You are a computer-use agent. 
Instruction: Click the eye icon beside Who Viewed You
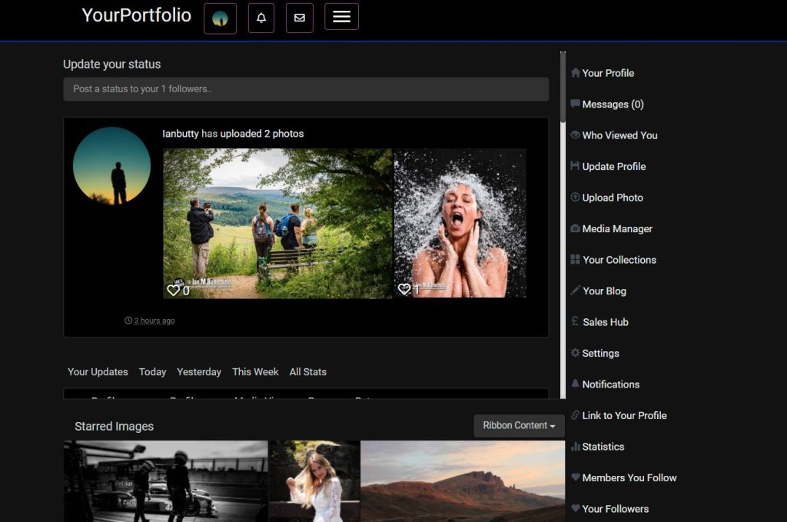[575, 135]
